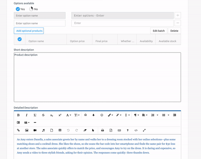The image size is (201, 159).
Task: Apply italic formatting
Action: pos(27,115)
